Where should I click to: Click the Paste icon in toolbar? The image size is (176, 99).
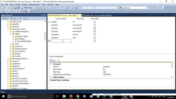point(54,8)
